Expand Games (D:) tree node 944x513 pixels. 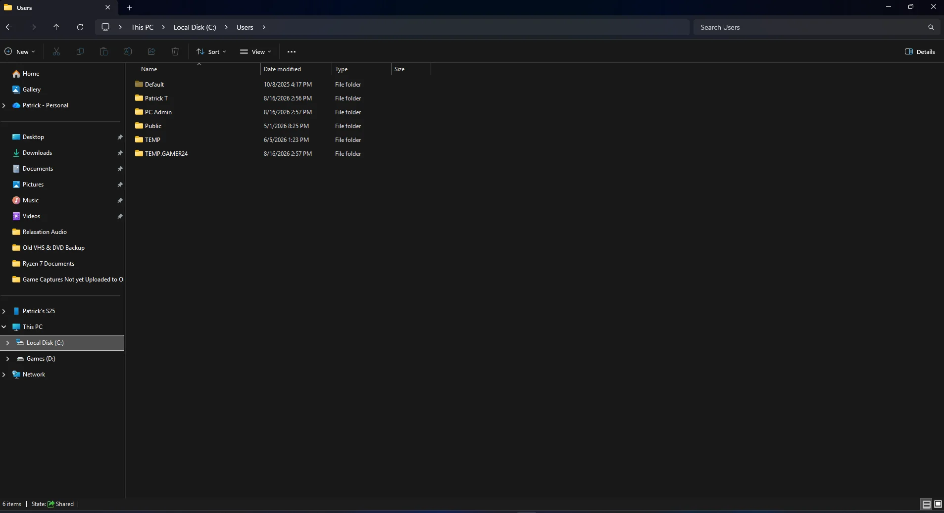pyautogui.click(x=7, y=359)
